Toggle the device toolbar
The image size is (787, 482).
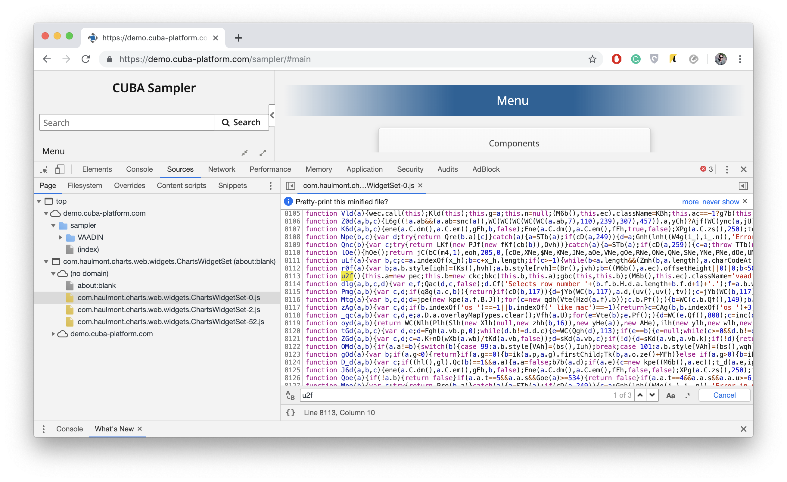(x=60, y=169)
